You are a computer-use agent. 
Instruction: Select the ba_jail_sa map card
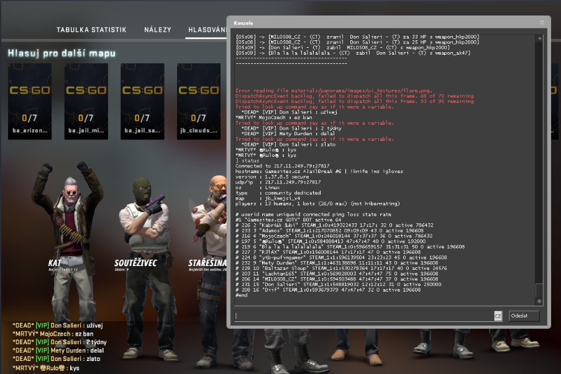coord(142,102)
